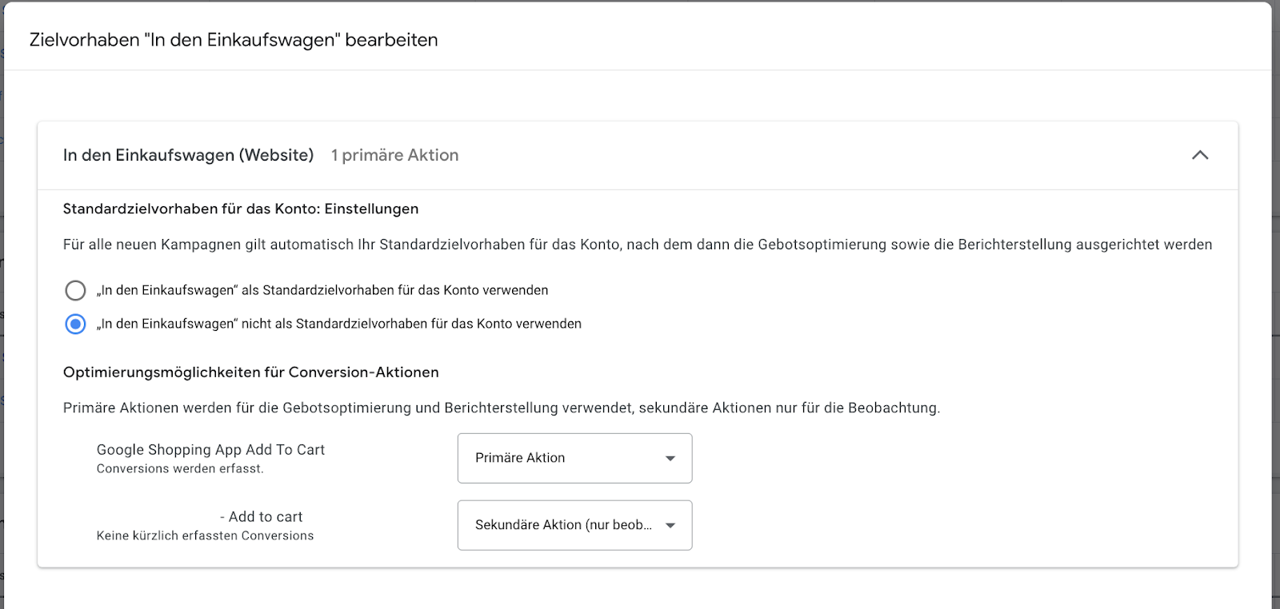1280x609 pixels.
Task: Click the Primäre Aktion dropdown arrow icon
Action: pyautogui.click(x=670, y=458)
